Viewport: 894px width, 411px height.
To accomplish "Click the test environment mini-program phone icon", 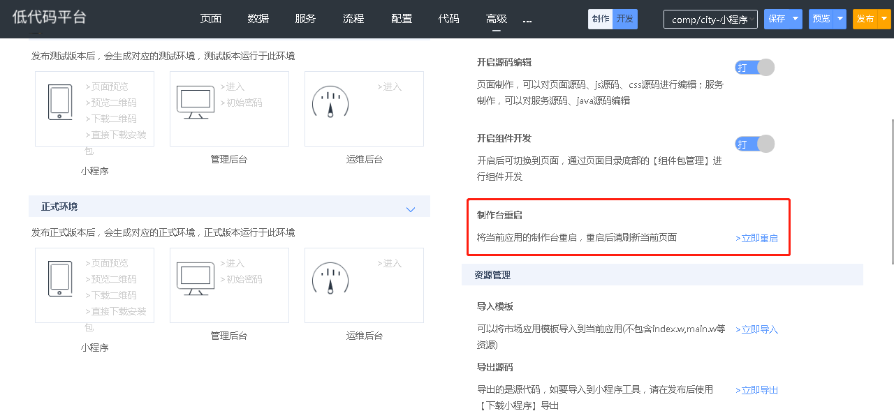I will click(59, 103).
